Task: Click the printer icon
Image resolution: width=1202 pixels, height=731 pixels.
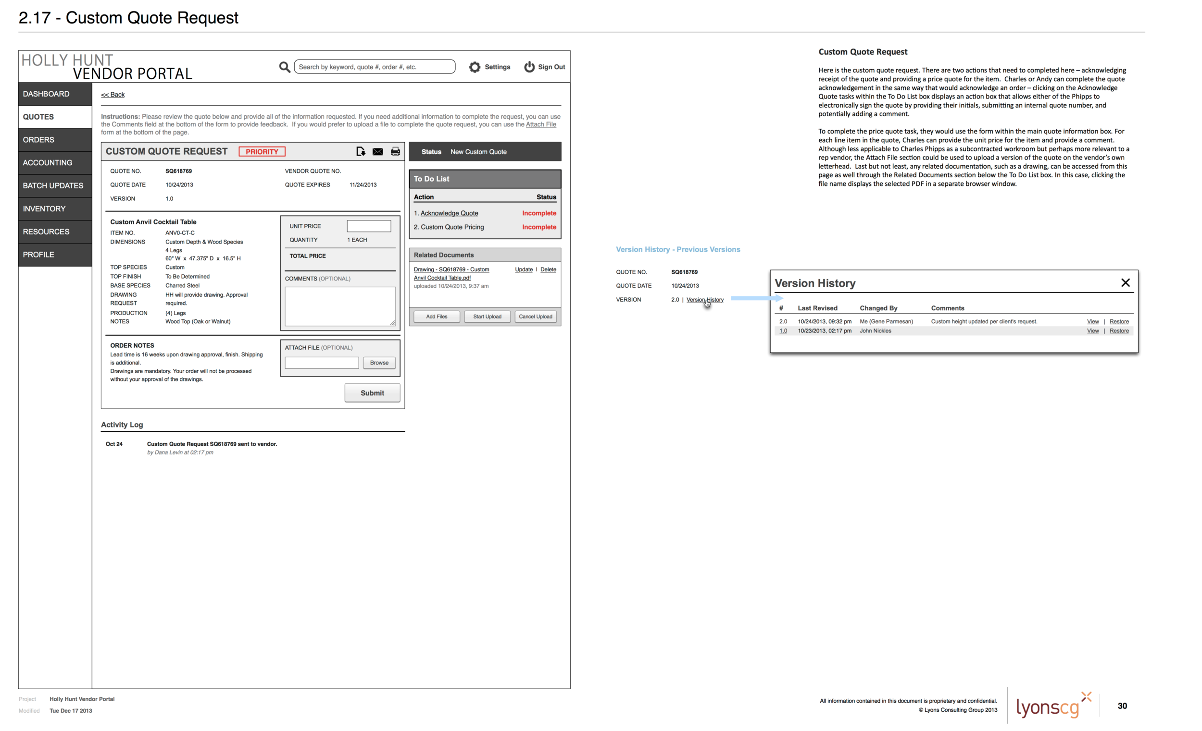Action: 395,152
